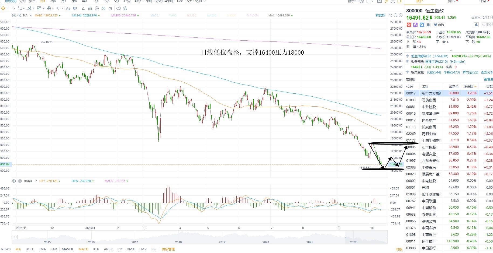
Task: Zoom in chart with the plus icon
Action: [400, 15]
